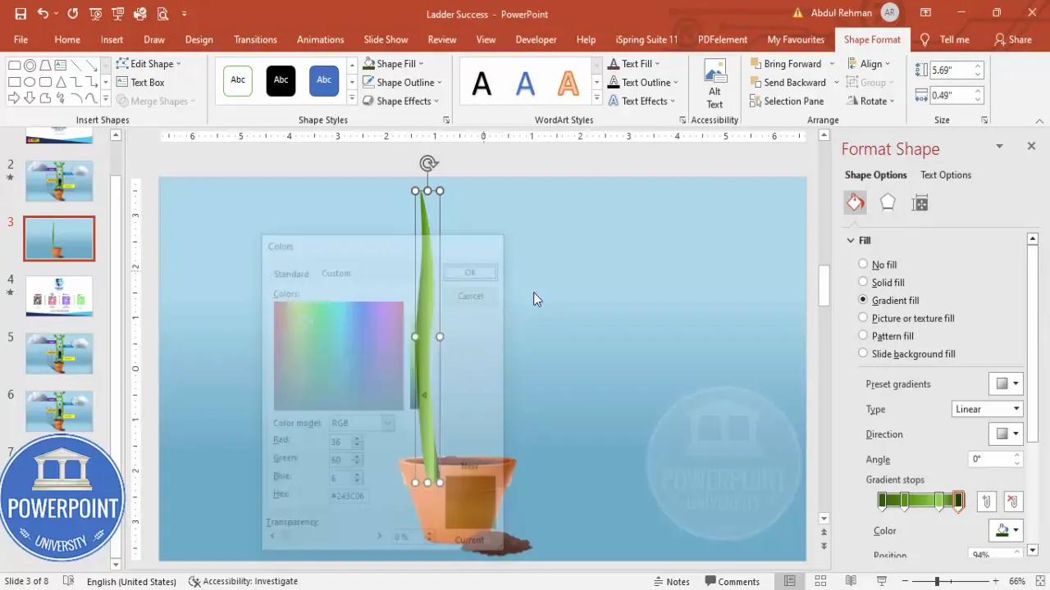1050x590 pixels.
Task: Select slide 2 thumbnail
Action: [x=59, y=180]
